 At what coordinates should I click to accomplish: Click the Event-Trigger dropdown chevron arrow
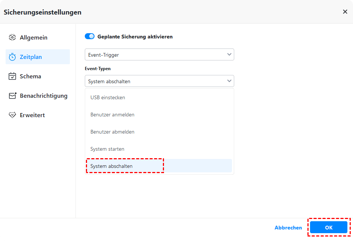coord(229,55)
